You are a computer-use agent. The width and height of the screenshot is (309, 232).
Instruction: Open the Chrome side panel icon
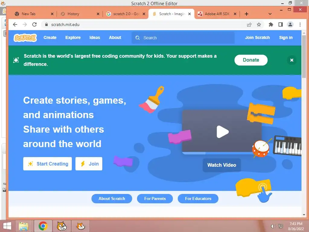click(281, 24)
